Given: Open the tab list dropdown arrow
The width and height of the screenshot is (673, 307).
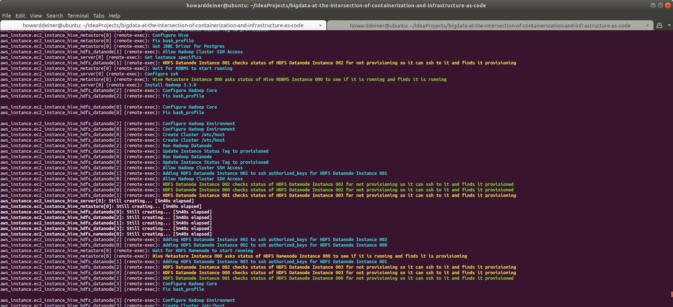Looking at the screenshot, I should click(669, 25).
